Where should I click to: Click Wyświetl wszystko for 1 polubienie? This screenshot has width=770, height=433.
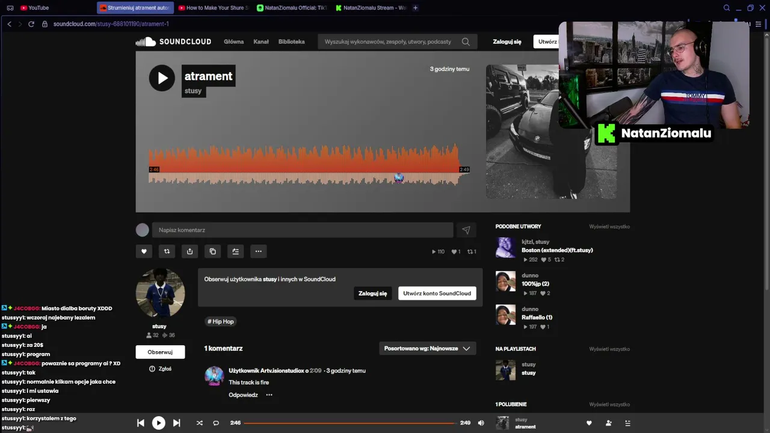tap(609, 404)
